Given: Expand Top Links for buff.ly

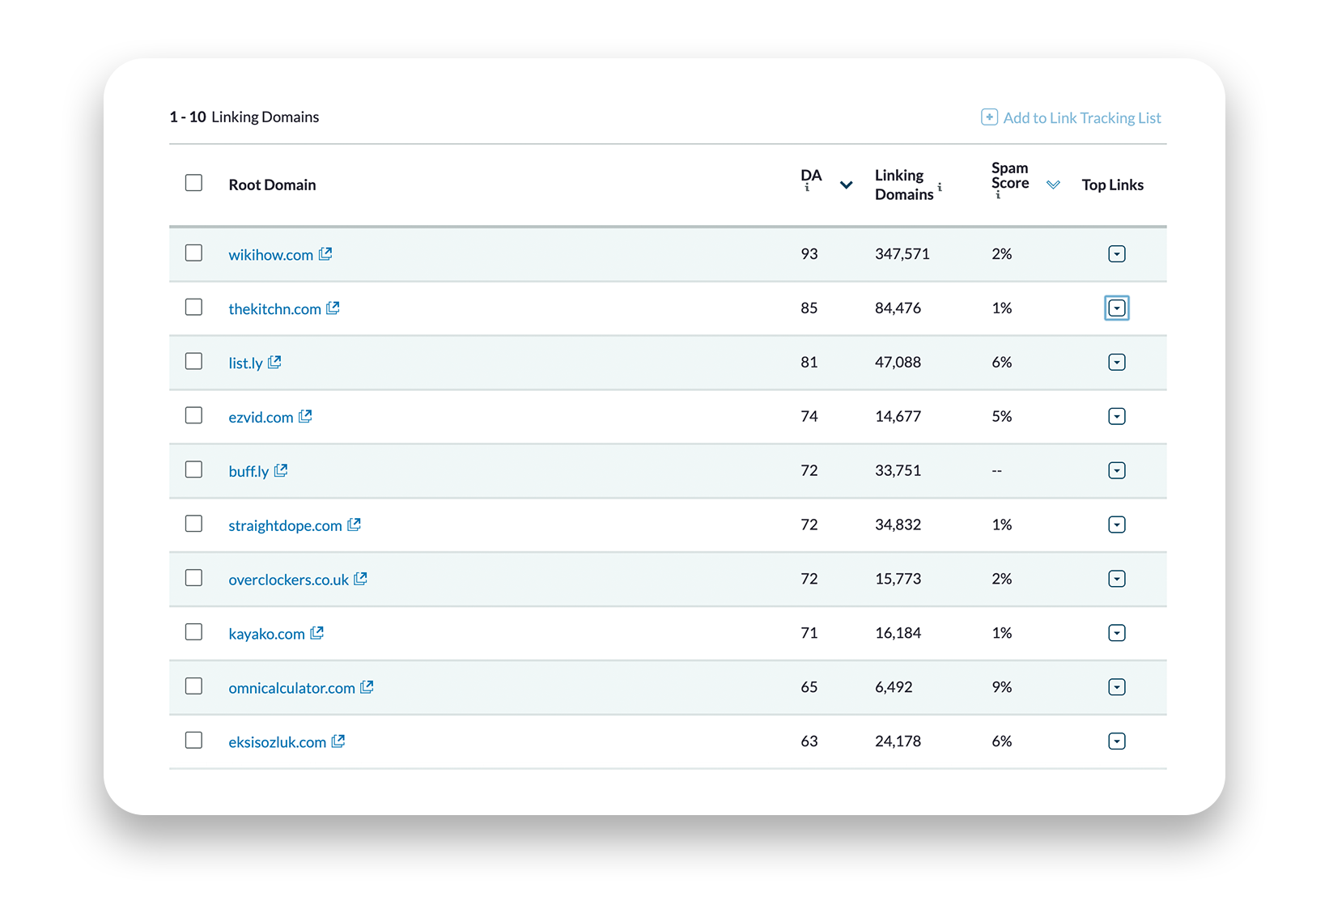Looking at the screenshot, I should tap(1117, 470).
